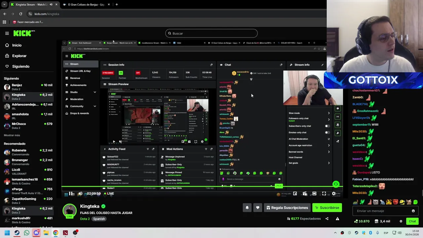Open Brunenger in recommended channels
Viewport: 423px width, 238px height.
tap(28, 162)
